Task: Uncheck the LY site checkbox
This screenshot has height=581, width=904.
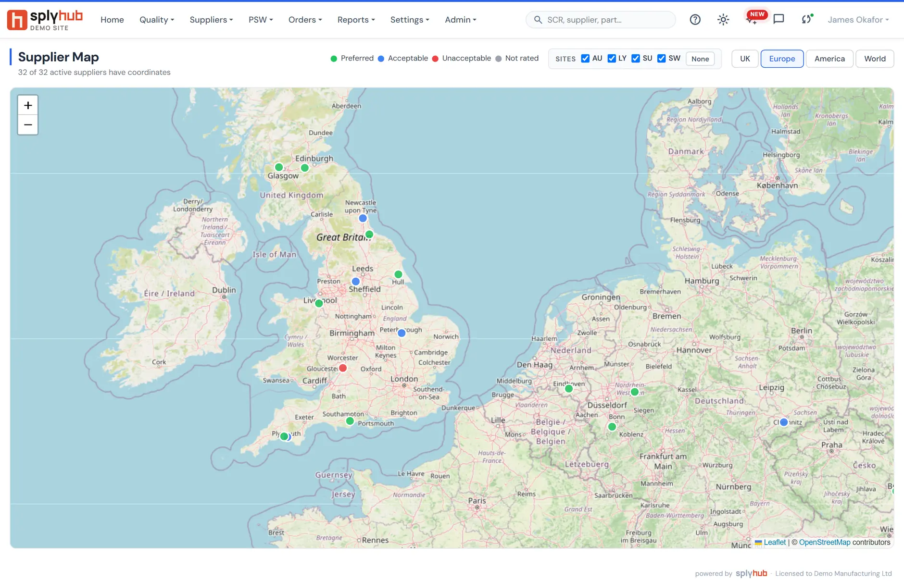Action: [612, 59]
